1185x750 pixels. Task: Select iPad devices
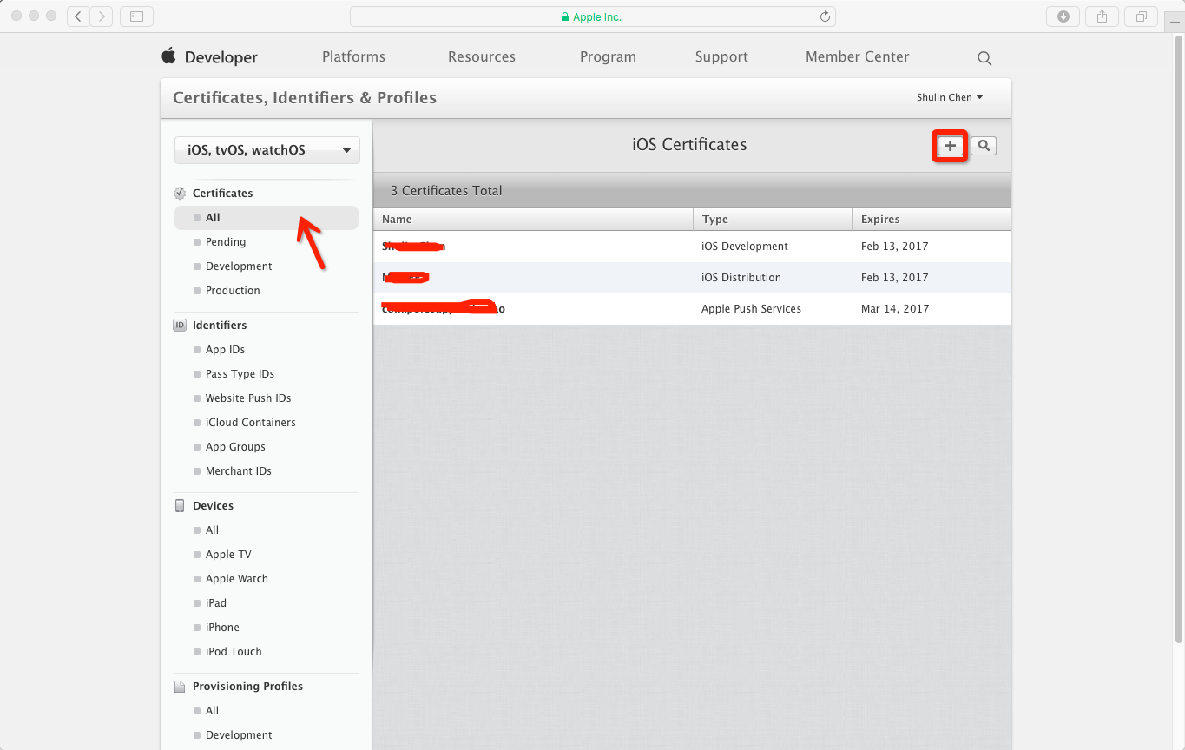pyautogui.click(x=215, y=603)
